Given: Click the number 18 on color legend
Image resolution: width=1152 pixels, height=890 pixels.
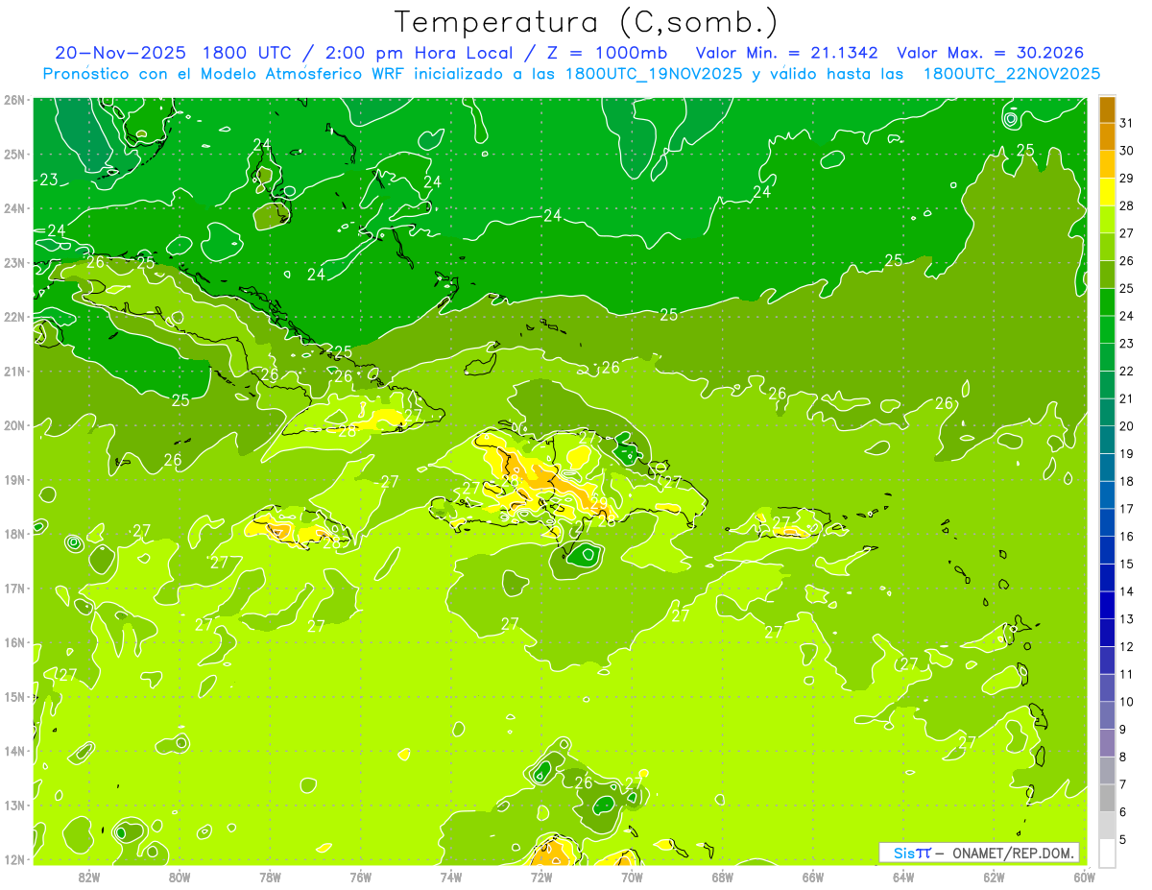Looking at the screenshot, I should [1126, 481].
